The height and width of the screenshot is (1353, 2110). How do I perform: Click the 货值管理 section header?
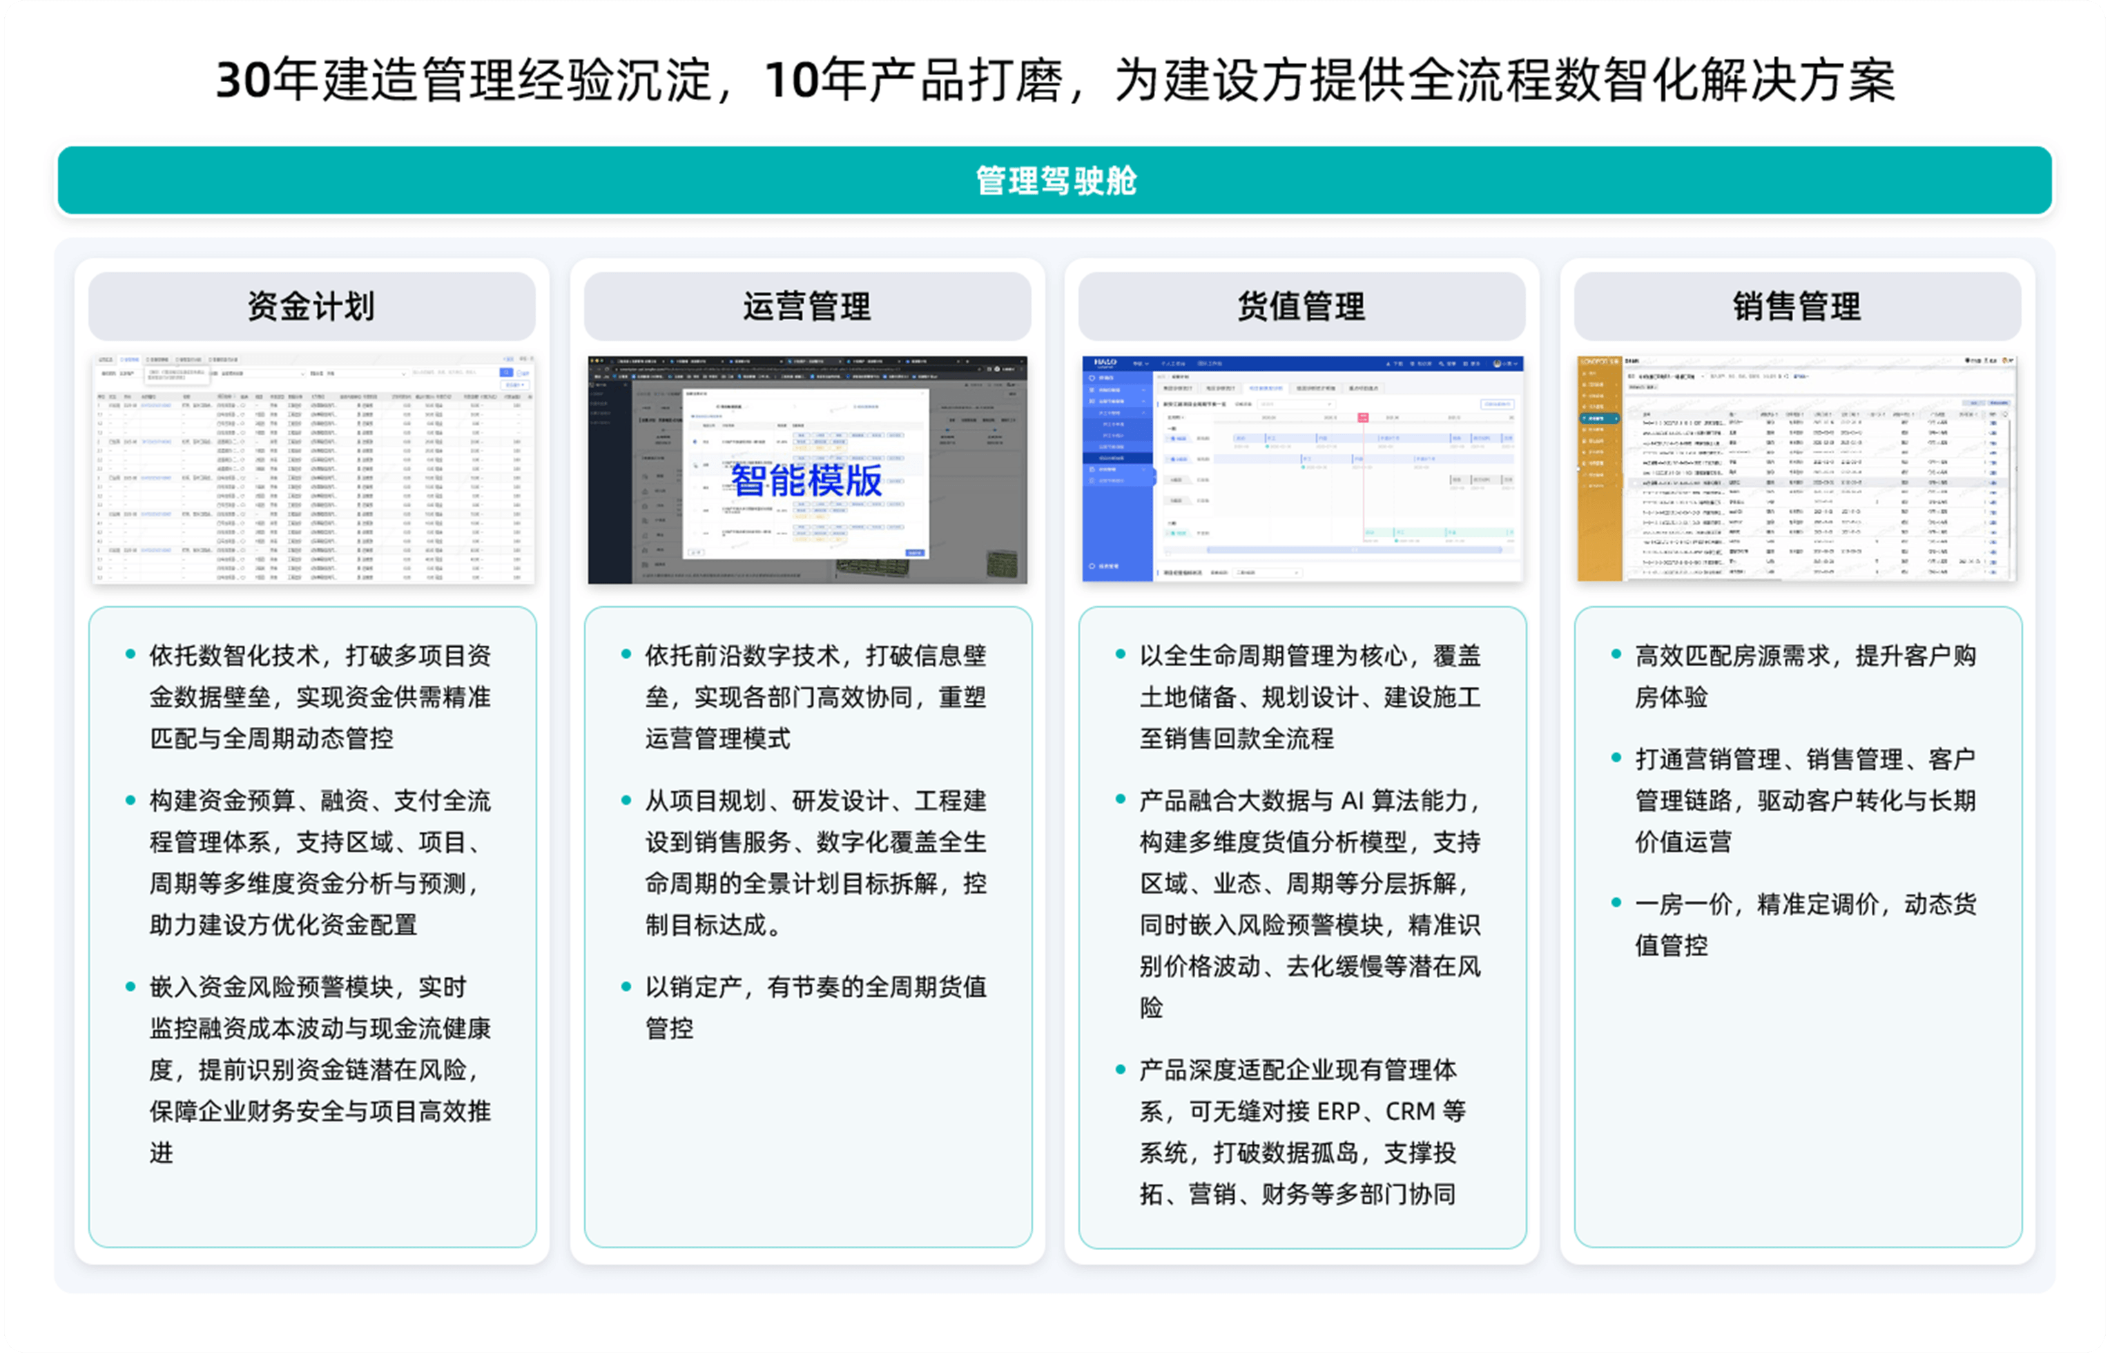coord(1301,306)
